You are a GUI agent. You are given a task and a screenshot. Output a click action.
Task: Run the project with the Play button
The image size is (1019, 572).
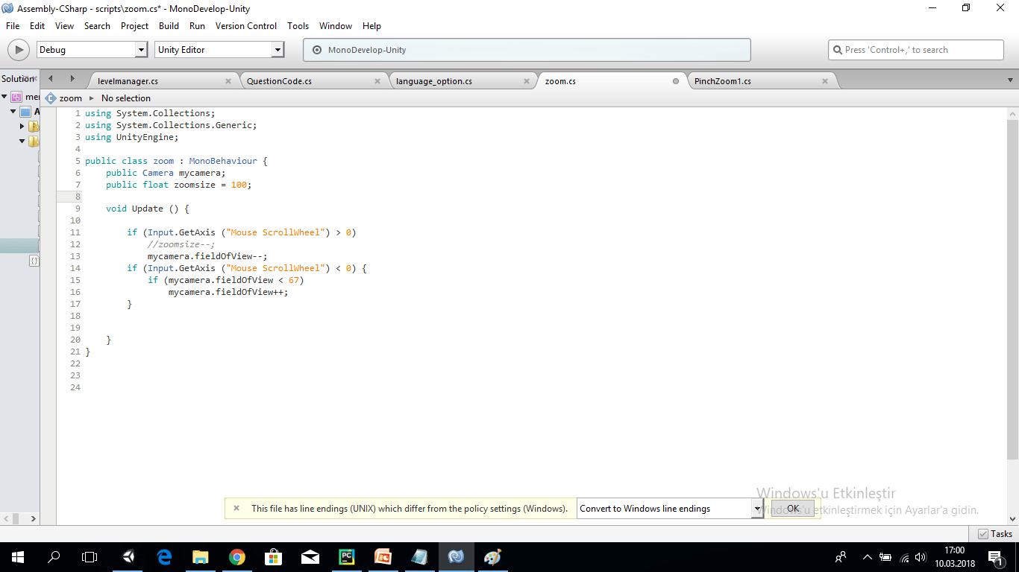click(18, 50)
